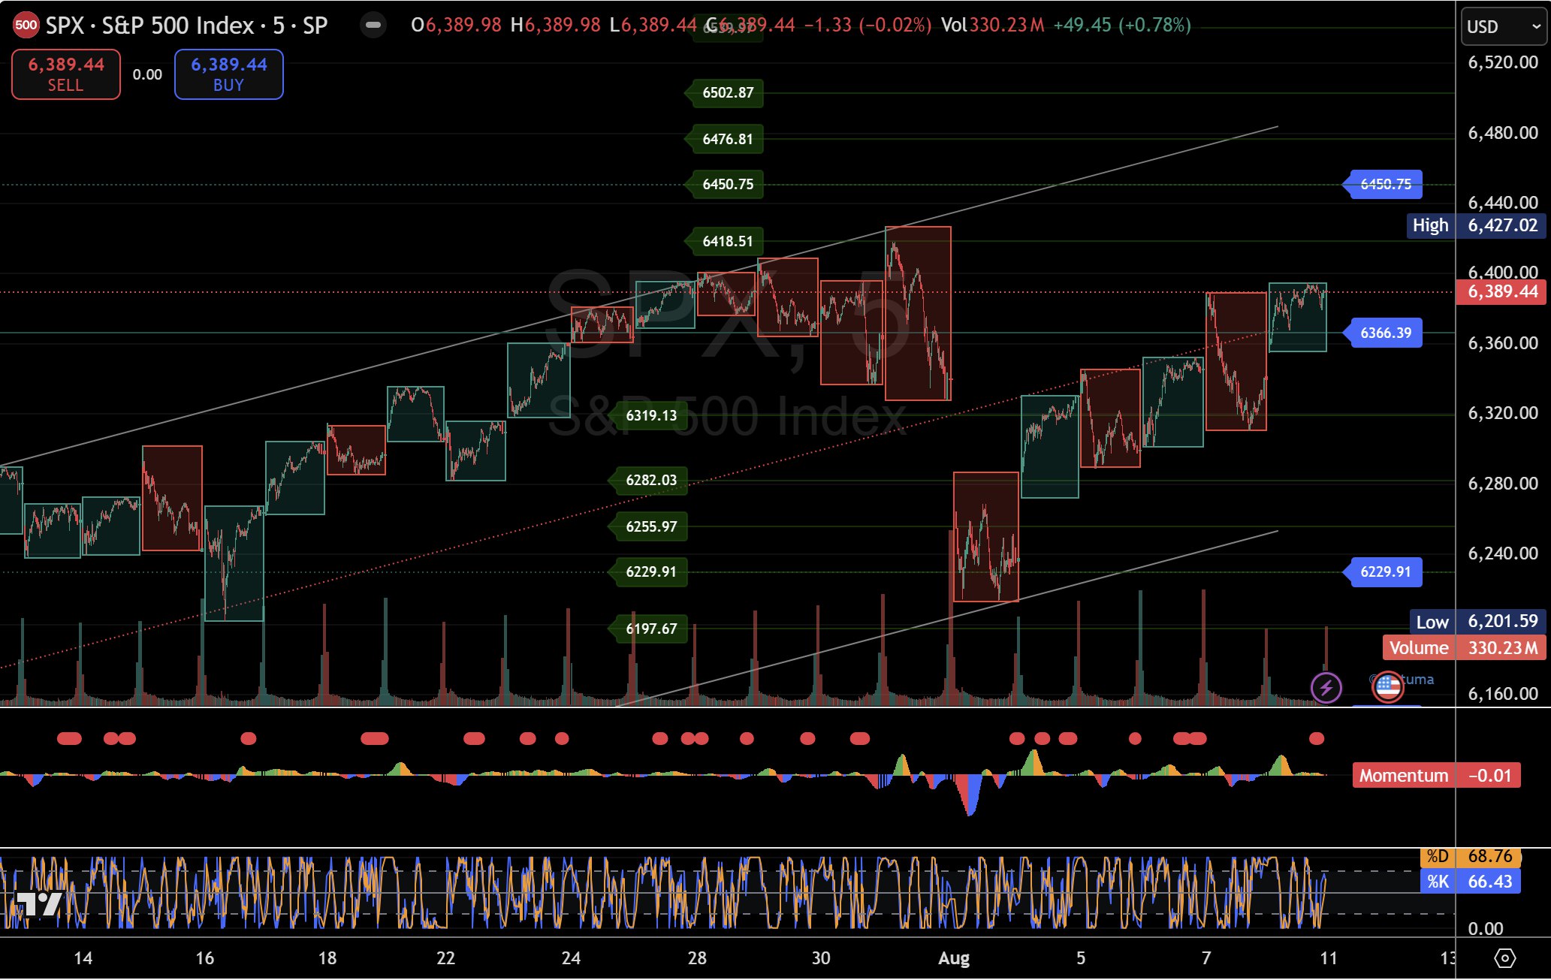The height and width of the screenshot is (980, 1551).
Task: Click the blue 6450.75 level tag
Action: click(1385, 184)
